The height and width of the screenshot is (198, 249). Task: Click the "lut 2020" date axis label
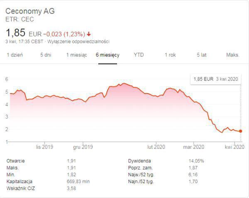(157, 147)
